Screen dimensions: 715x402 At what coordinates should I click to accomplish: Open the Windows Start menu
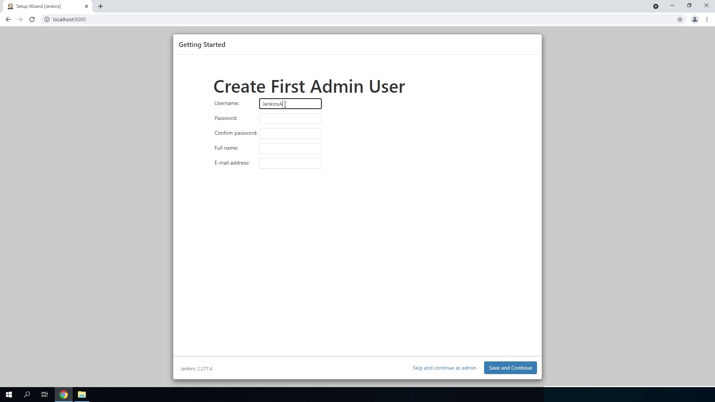tap(9, 395)
